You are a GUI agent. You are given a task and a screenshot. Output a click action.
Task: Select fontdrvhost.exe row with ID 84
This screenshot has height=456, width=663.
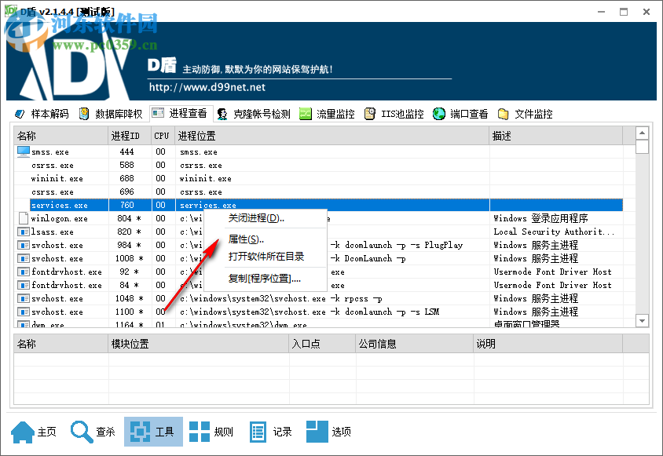(318, 285)
